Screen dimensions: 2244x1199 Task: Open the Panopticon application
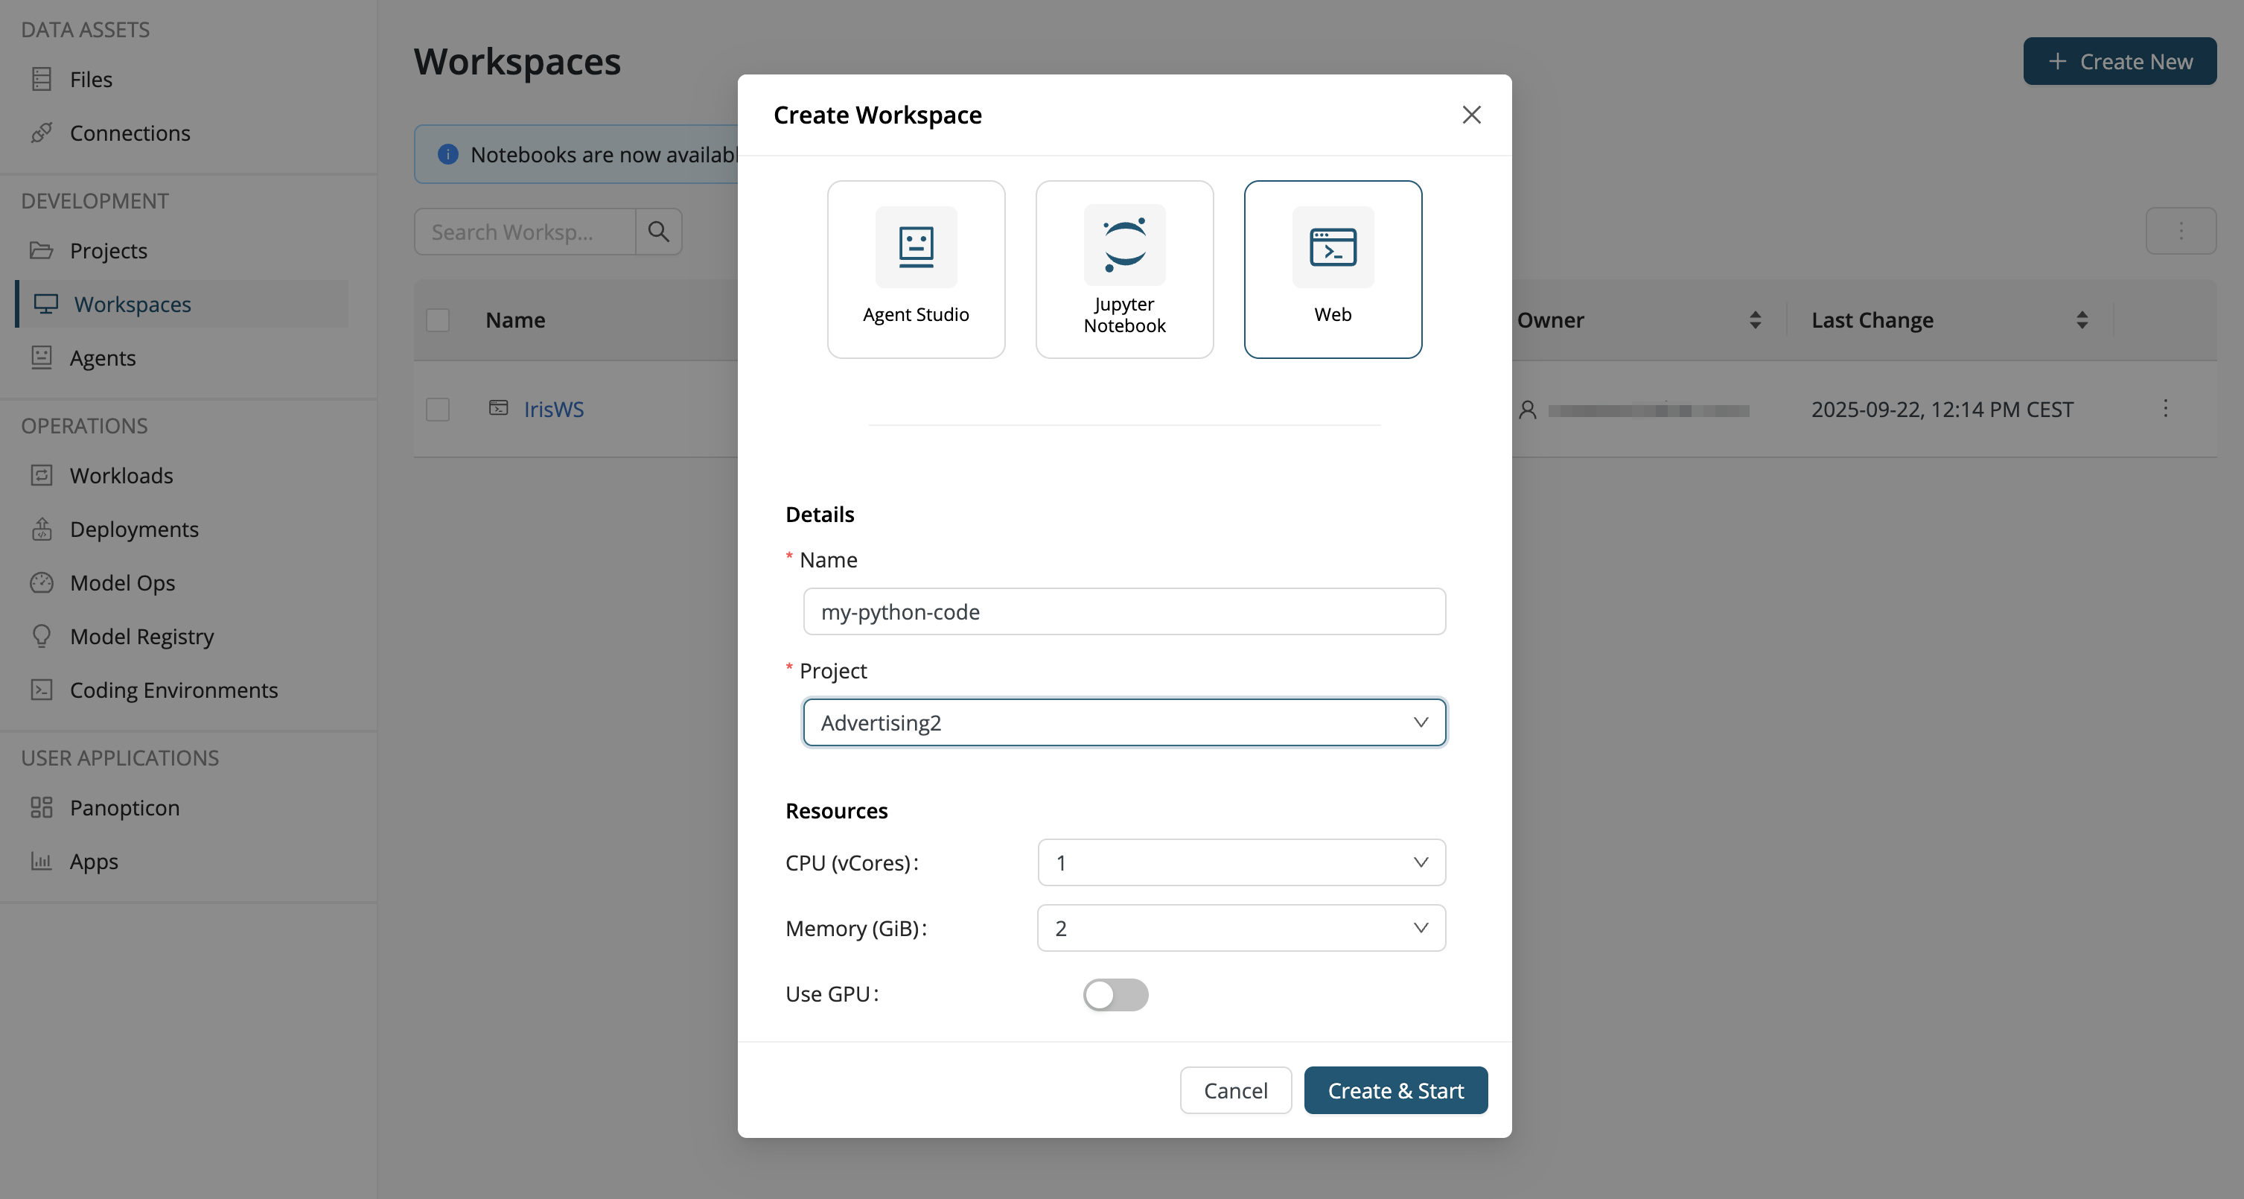pos(124,807)
